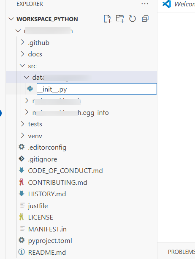Click the New Folder icon in Explorer header

pos(120,19)
